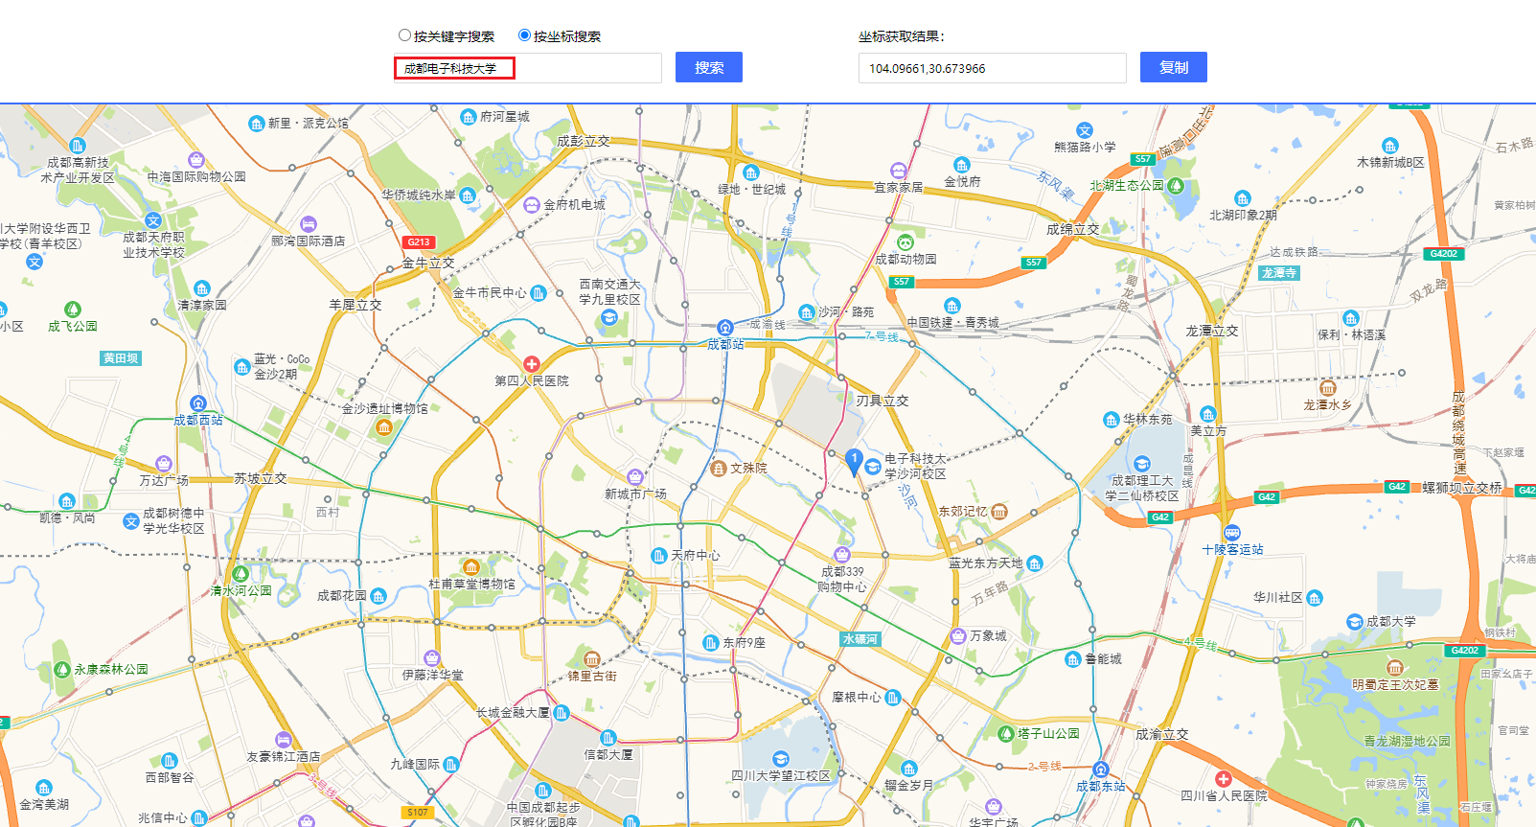Click the 成都动物园 zoo icon
This screenshot has height=827, width=1536.
pos(906,242)
